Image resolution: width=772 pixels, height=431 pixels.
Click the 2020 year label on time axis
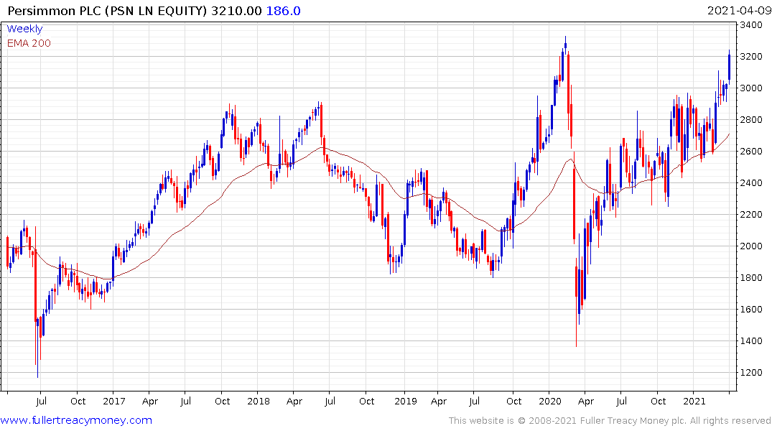550,401
